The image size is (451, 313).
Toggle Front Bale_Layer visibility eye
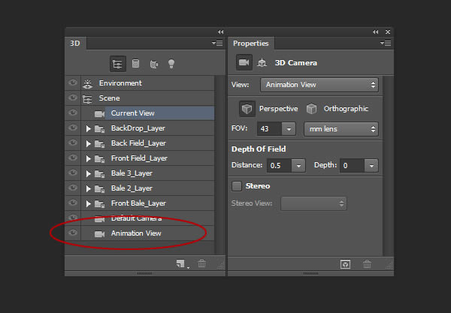(x=73, y=203)
